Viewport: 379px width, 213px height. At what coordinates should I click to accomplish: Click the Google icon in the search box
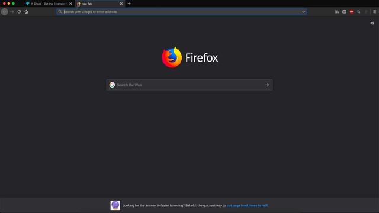tap(112, 85)
